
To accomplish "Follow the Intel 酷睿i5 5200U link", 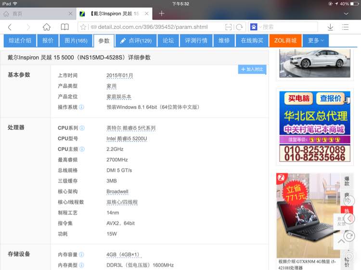I will (x=127, y=138).
